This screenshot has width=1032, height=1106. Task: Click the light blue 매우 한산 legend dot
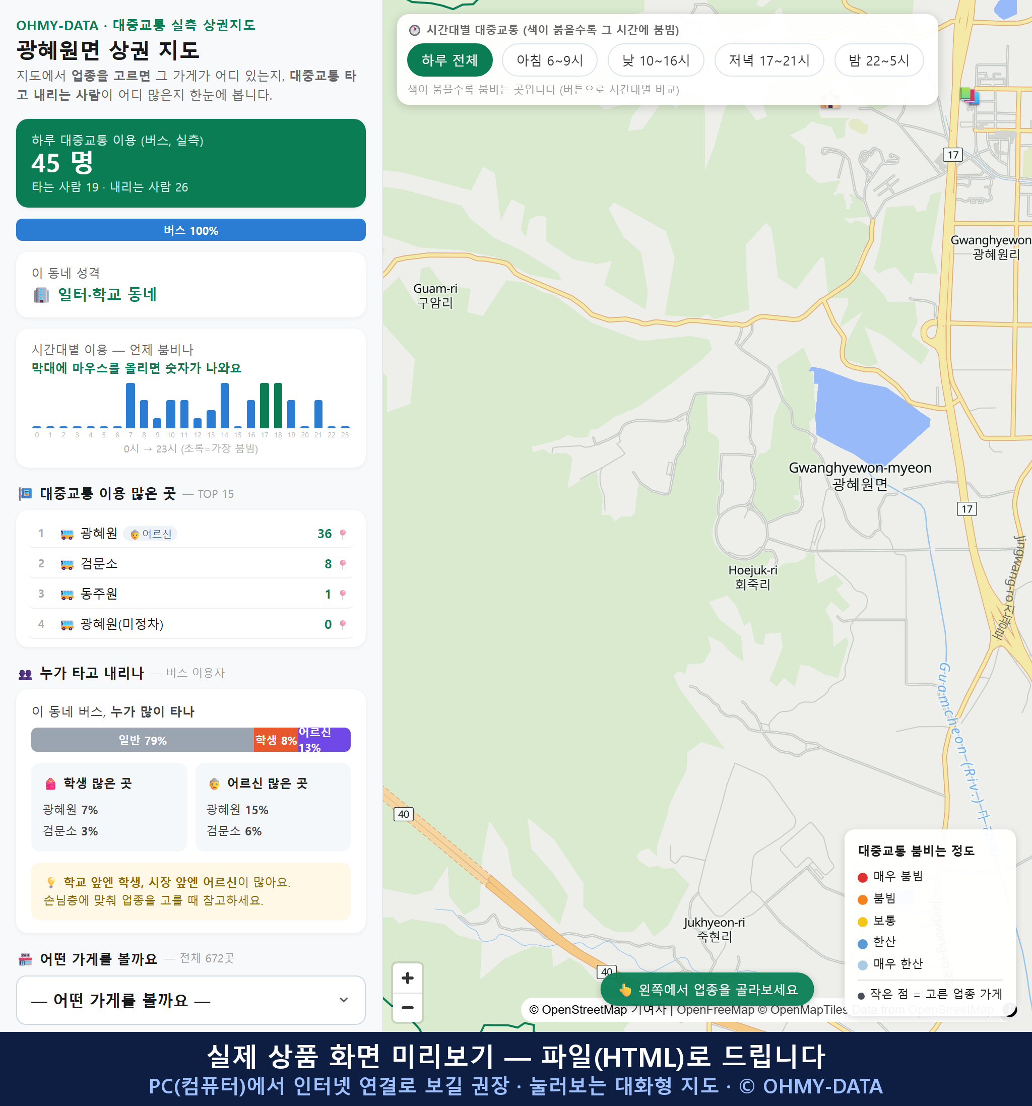tap(862, 965)
